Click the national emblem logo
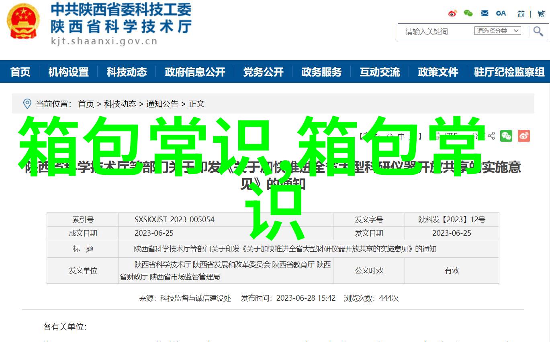Viewport: 550px width, 342px height. coord(23,21)
